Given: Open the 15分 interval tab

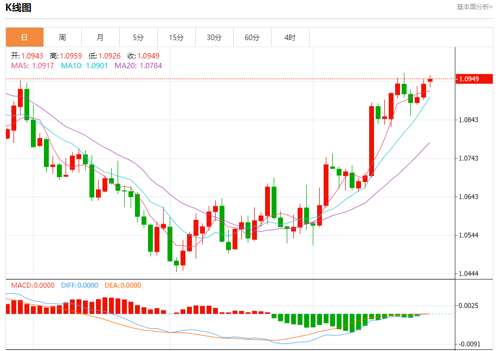Looking at the screenshot, I should coord(177,37).
